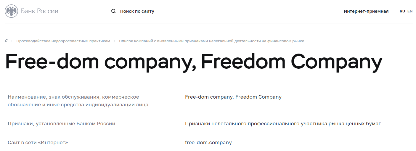
Task: Select the 'Free-dom company, Freedom Company' table value
Action: coord(233,97)
